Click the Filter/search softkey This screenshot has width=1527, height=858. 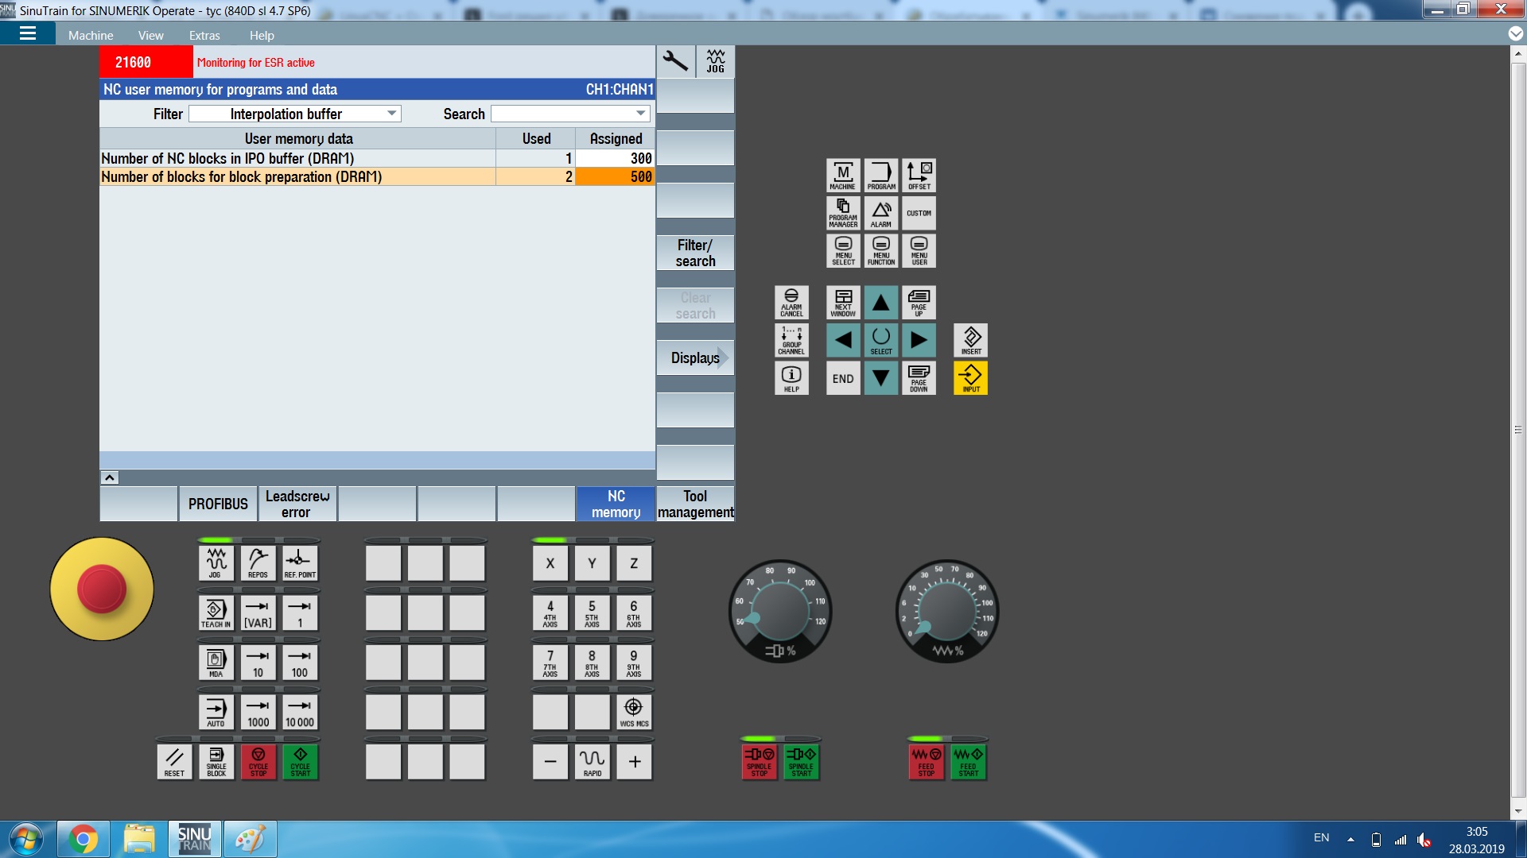coord(694,253)
